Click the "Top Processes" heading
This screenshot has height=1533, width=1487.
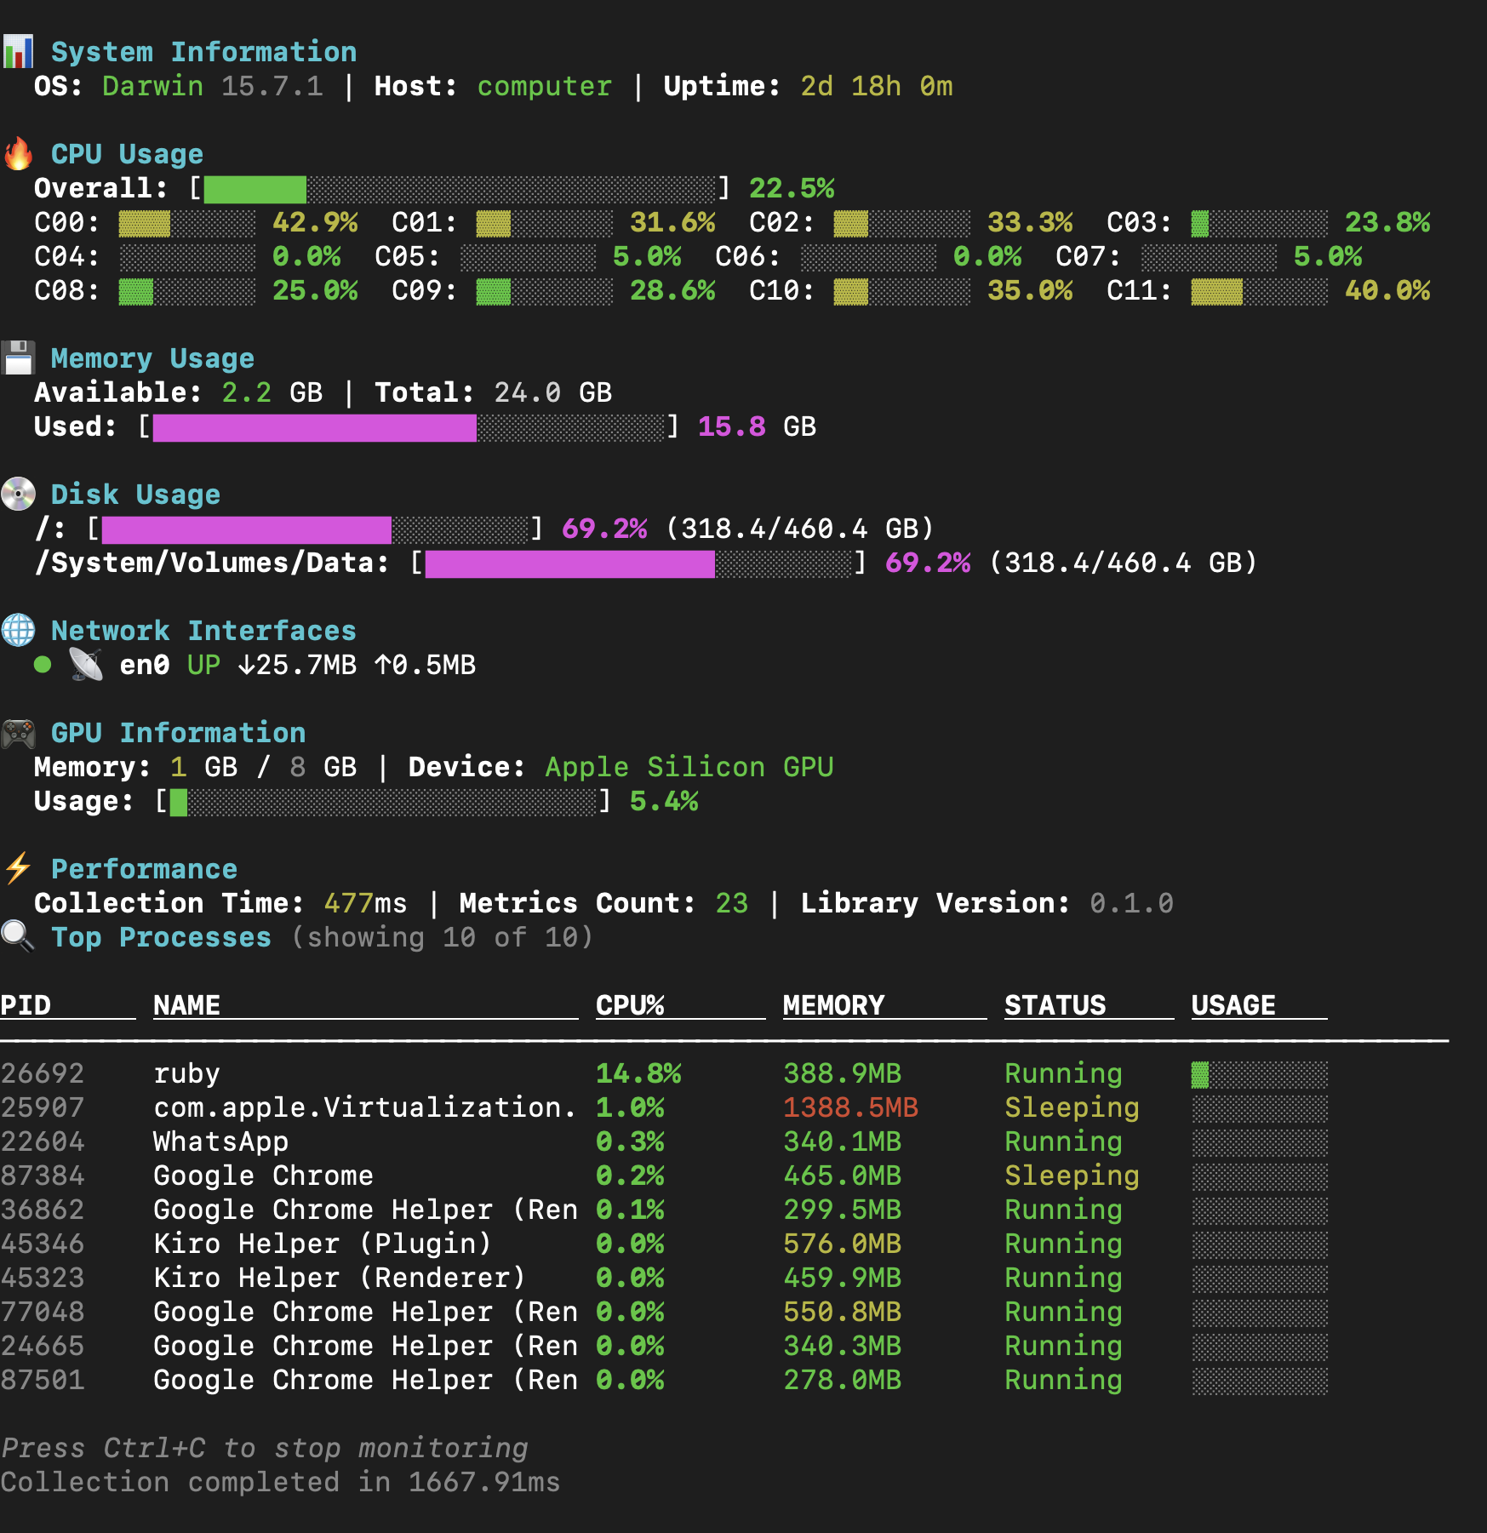click(x=162, y=937)
